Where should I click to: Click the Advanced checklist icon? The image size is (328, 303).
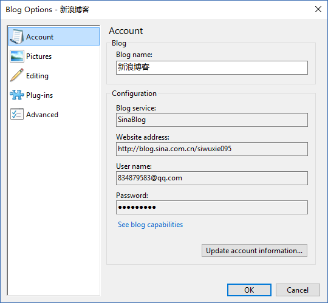point(17,114)
